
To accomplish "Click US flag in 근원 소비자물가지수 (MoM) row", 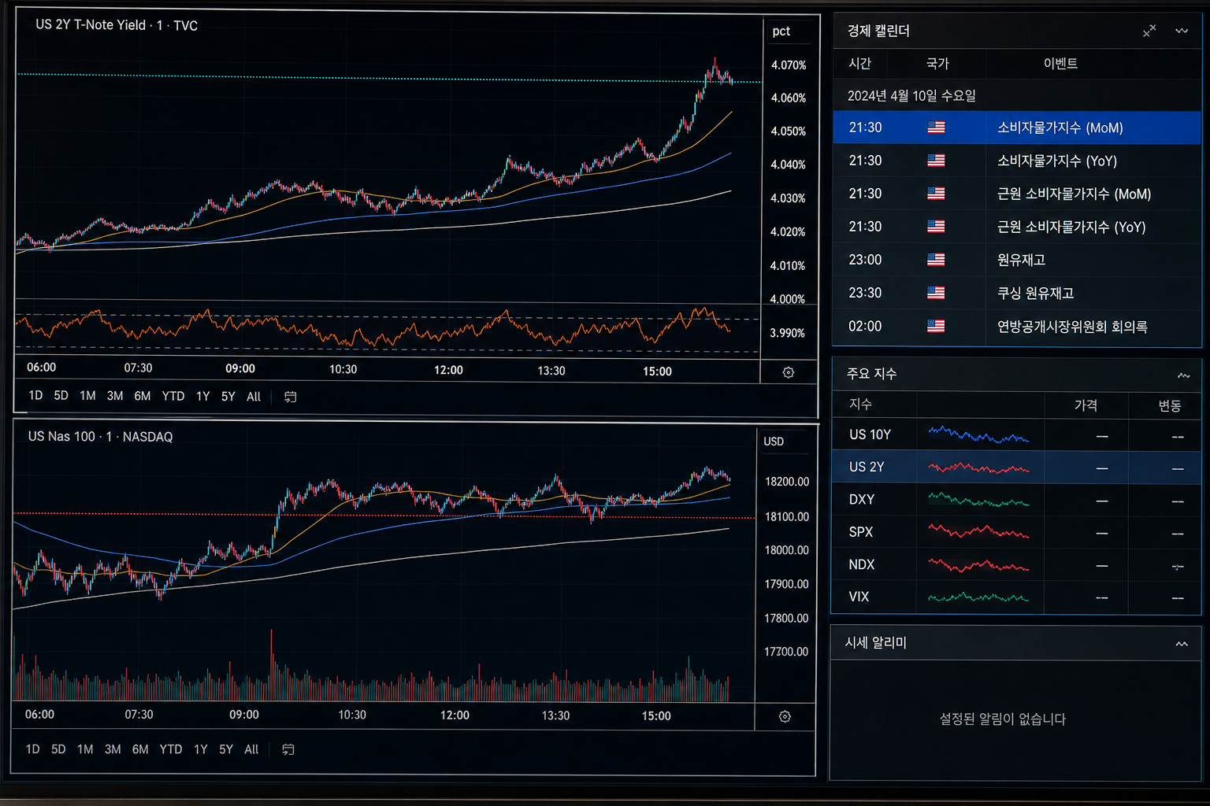I will coord(936,194).
